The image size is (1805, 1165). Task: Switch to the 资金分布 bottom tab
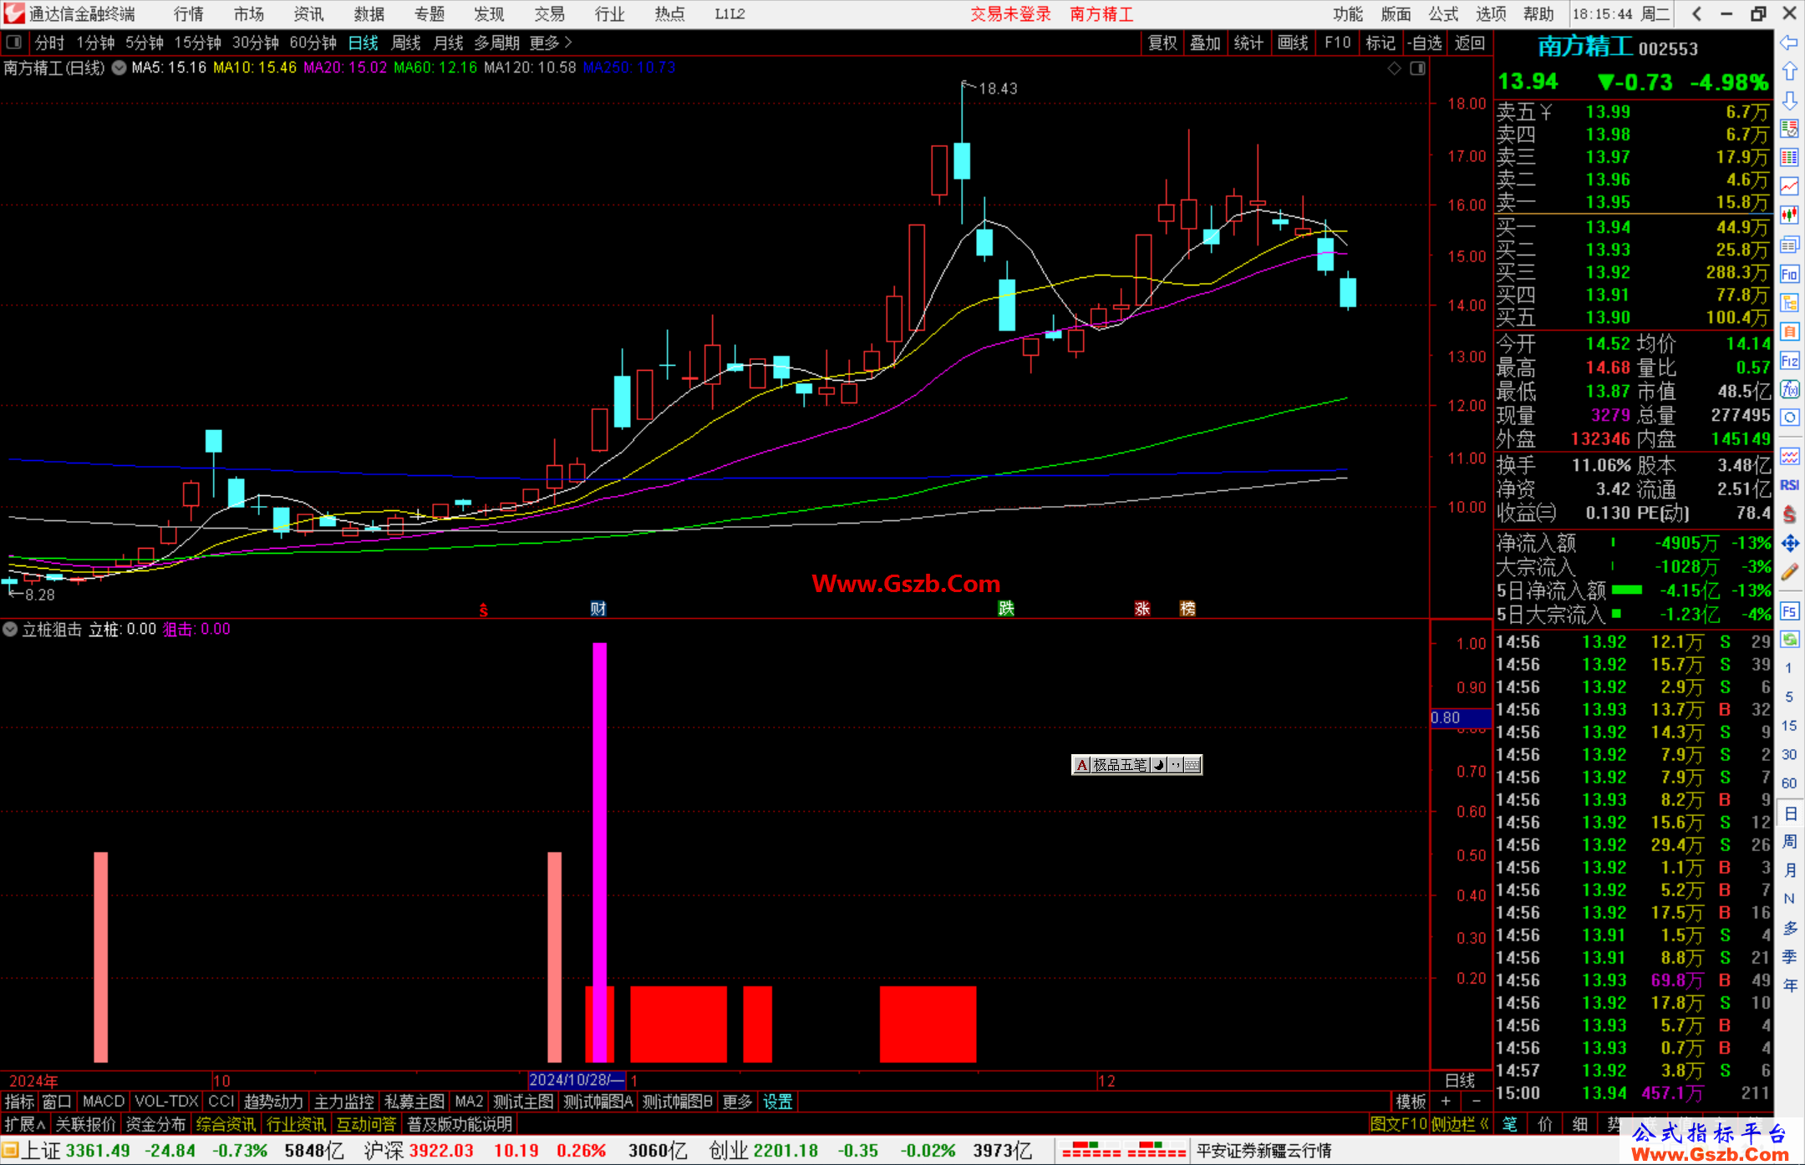click(x=155, y=1124)
